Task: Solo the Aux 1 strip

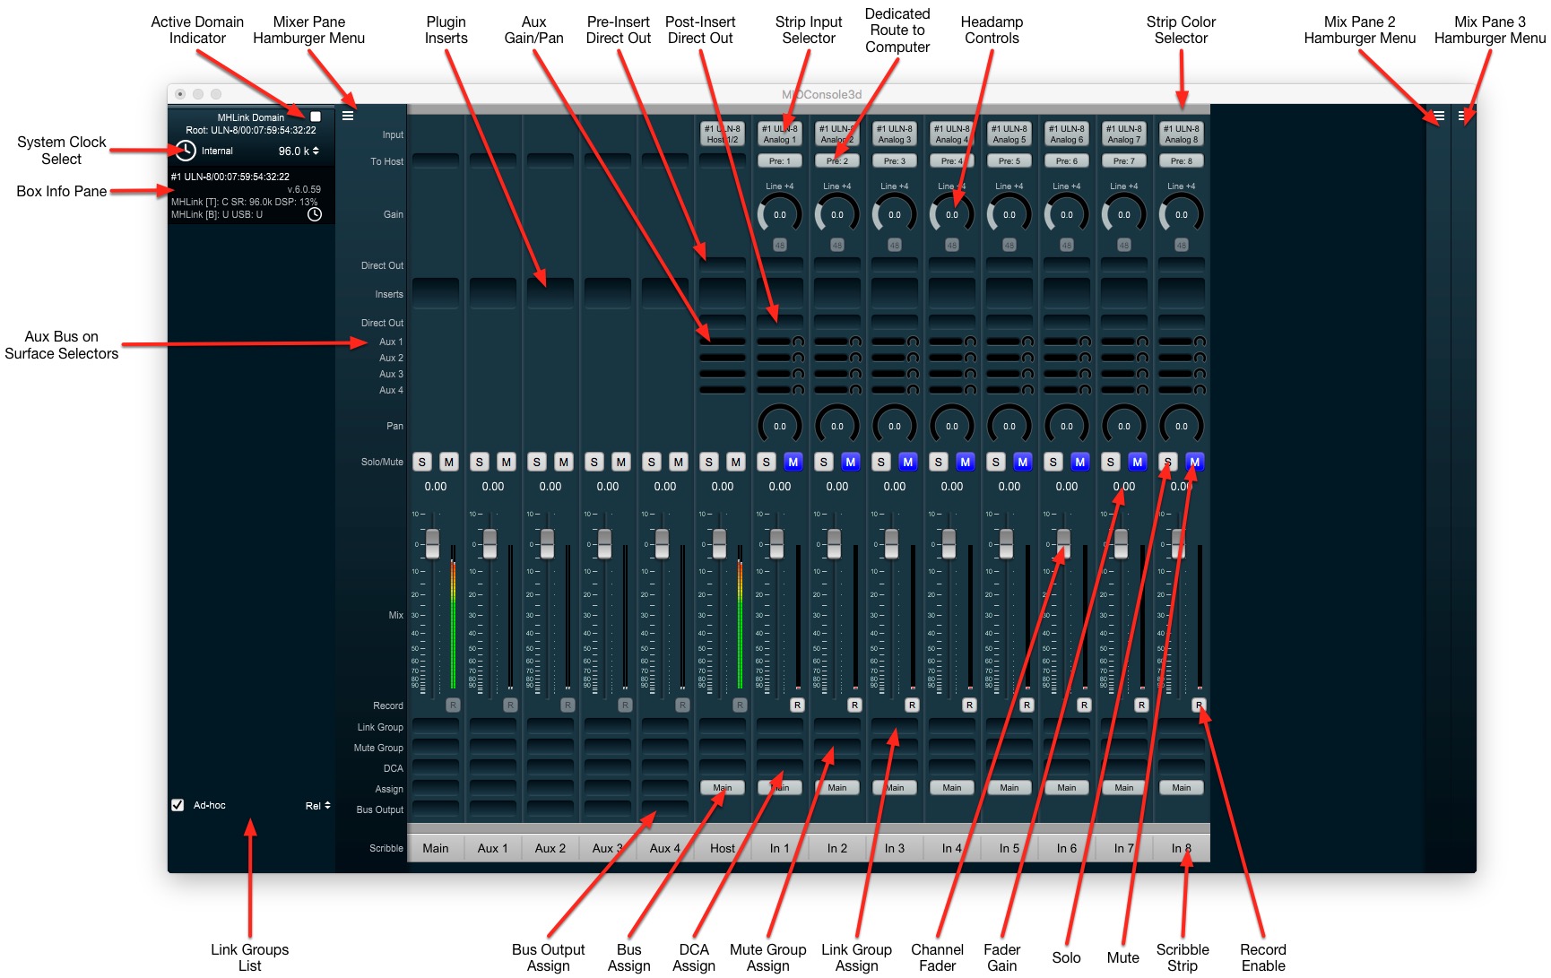Action: [480, 462]
